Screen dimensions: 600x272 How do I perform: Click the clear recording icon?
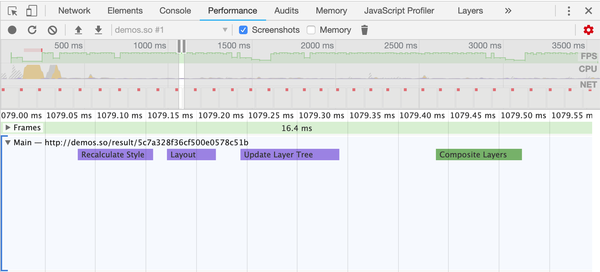[x=52, y=30]
